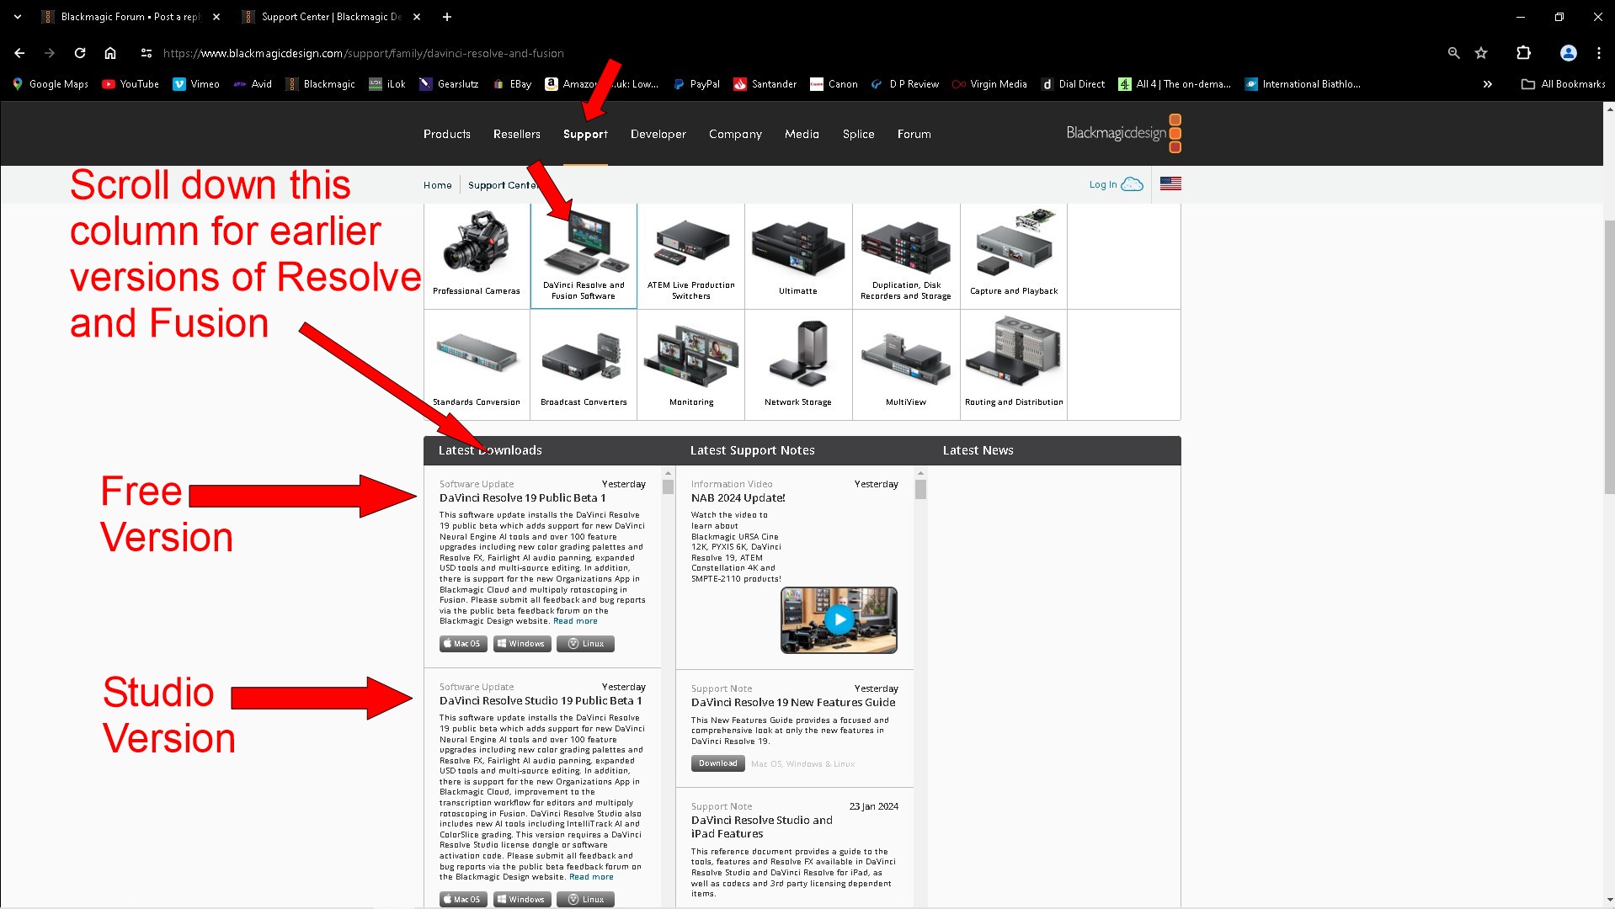Download the Resolve 19 New Features Guide

[x=718, y=763]
